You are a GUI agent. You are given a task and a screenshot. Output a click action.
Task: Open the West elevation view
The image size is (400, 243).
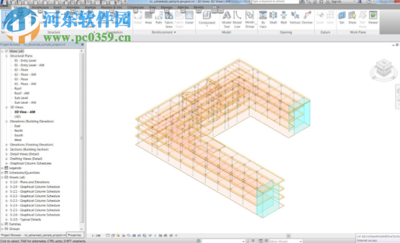18,140
